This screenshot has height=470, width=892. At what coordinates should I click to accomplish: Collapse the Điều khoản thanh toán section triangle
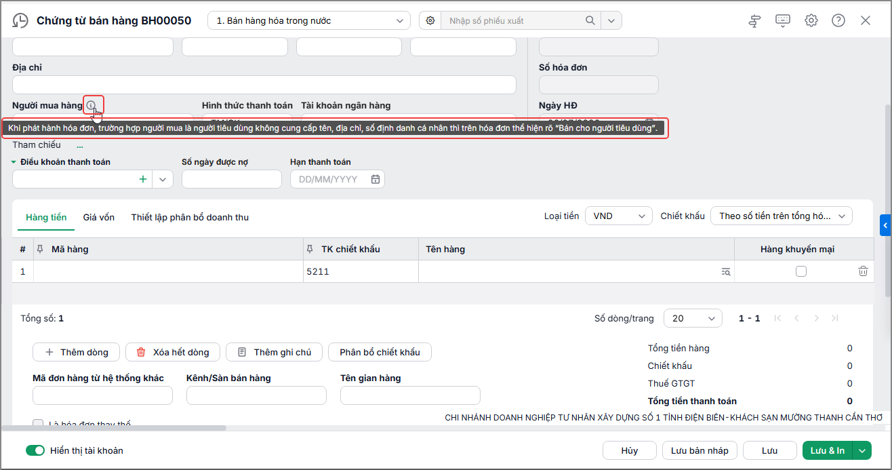coord(14,162)
